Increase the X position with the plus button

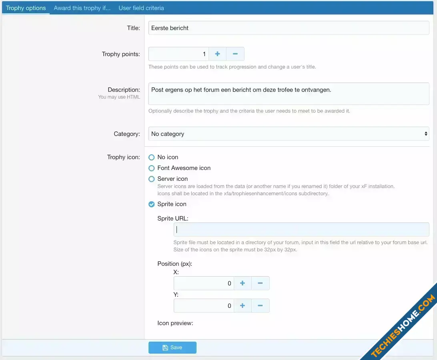(243, 283)
